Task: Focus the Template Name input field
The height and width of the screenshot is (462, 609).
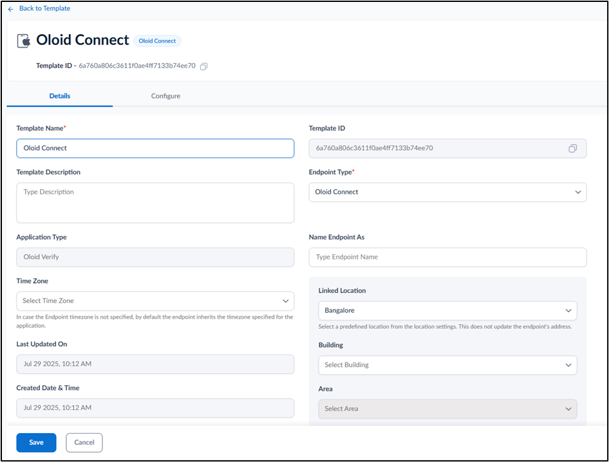Action: (155, 148)
